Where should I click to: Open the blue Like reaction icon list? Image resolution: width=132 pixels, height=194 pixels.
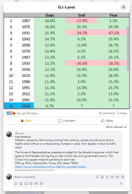click(x=8, y=113)
